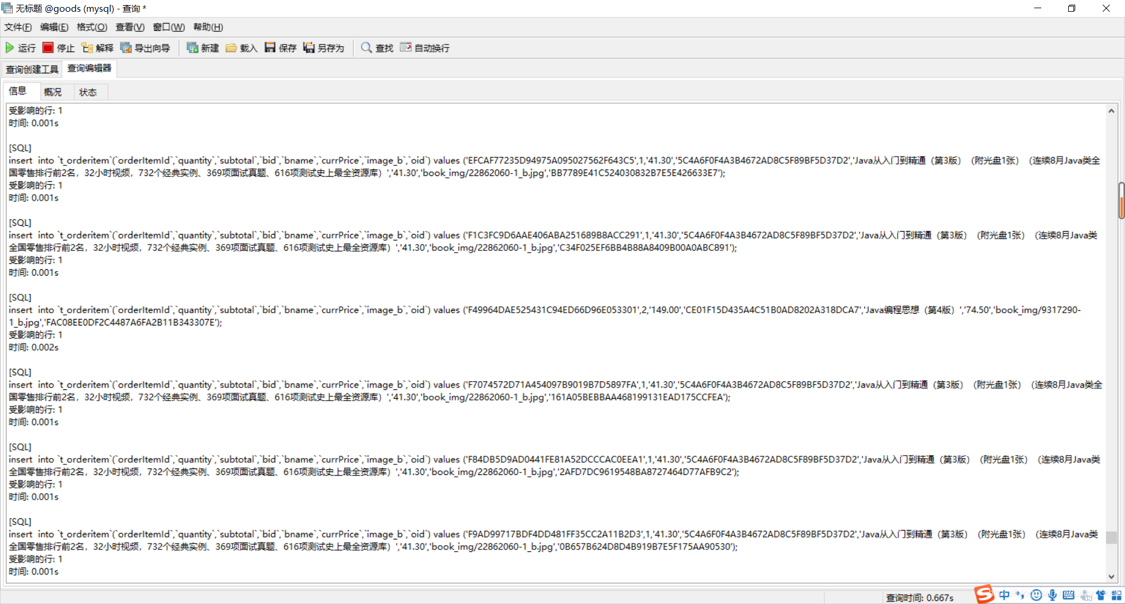
Task: Toggle 自动换行 word wrap
Action: pos(425,48)
